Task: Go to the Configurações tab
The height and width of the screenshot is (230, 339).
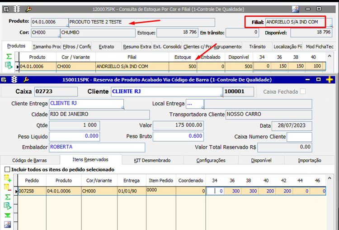Action: (211, 160)
